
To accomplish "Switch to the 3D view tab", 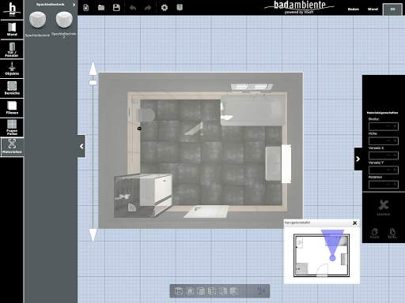I will [392, 9].
